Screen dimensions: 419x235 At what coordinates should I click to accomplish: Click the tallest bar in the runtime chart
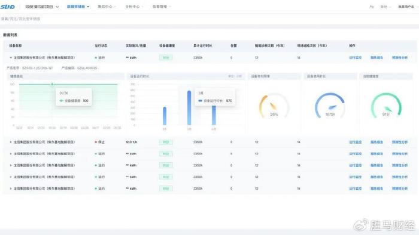pyautogui.click(x=189, y=108)
